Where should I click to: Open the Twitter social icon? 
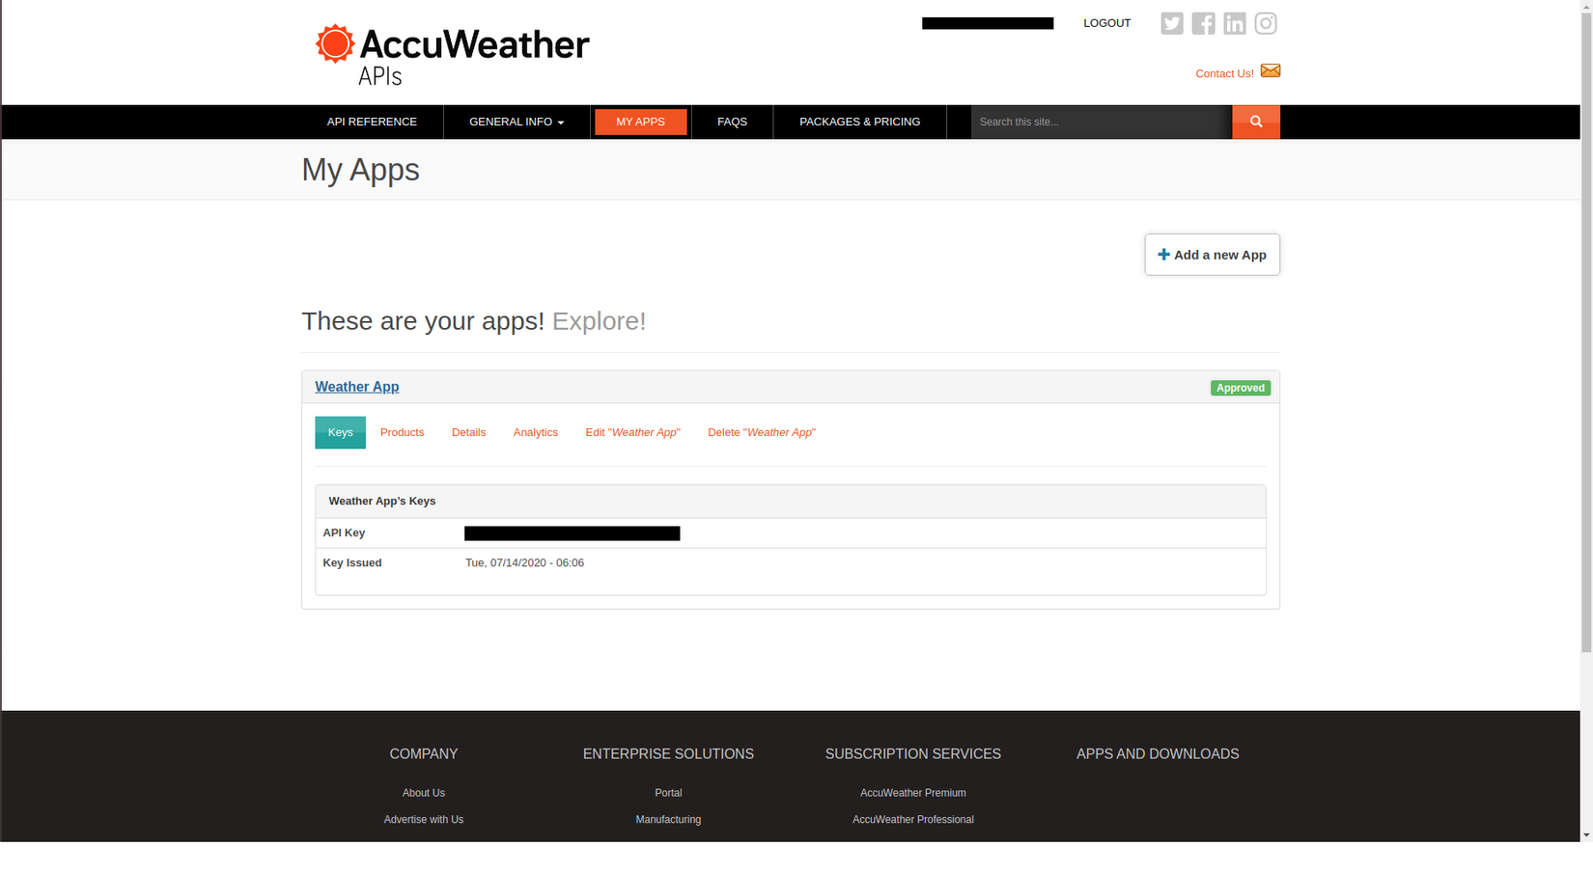[1171, 23]
